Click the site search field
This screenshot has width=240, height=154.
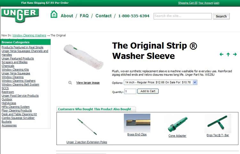tap(183, 16)
